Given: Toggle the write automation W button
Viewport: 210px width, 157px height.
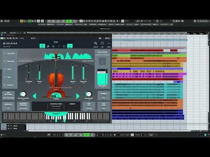Looking at the screenshot, I should (32, 21).
